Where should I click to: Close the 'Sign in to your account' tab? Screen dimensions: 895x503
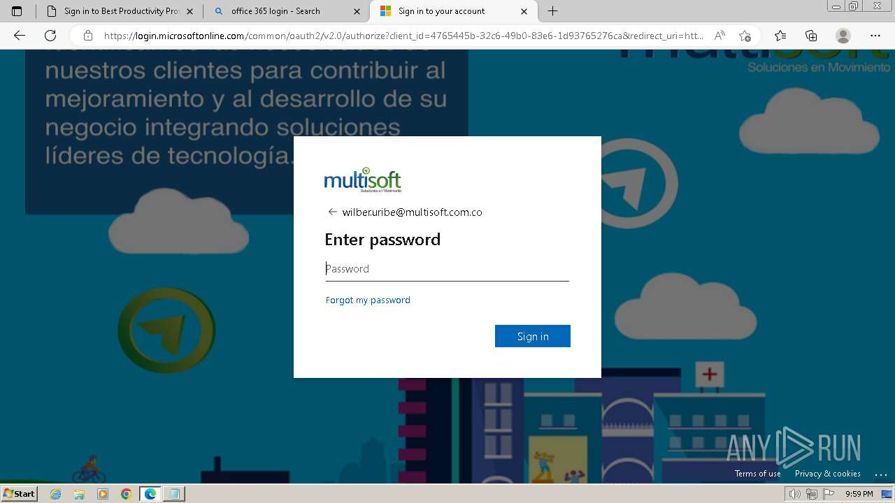tap(524, 11)
